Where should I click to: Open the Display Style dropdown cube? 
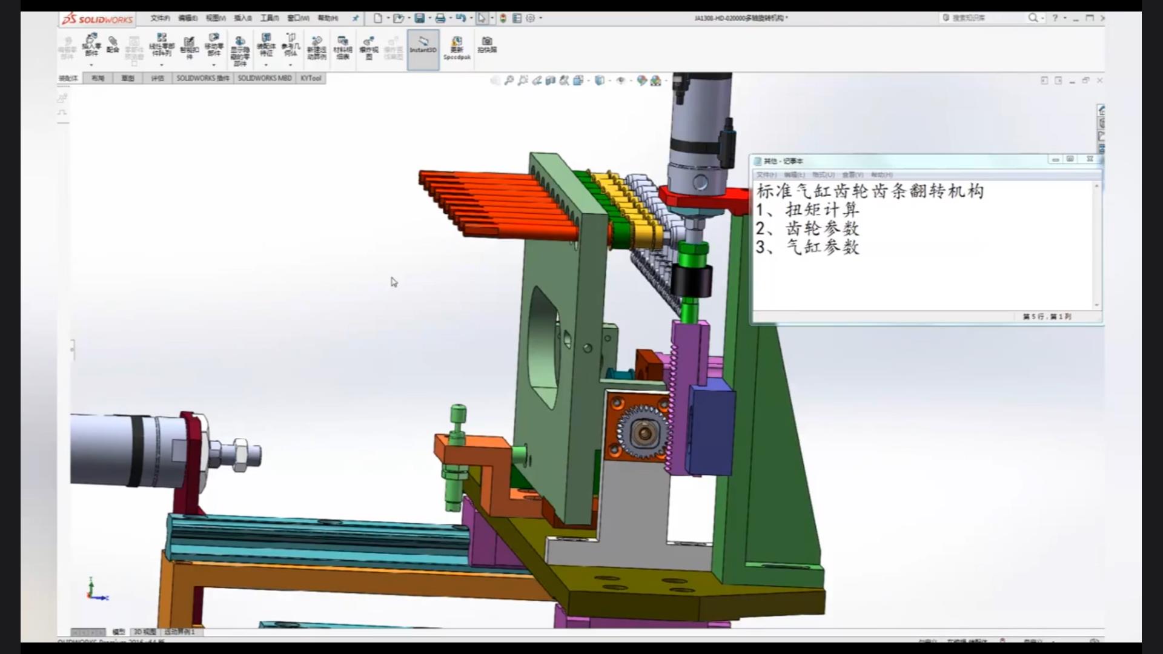(x=599, y=81)
